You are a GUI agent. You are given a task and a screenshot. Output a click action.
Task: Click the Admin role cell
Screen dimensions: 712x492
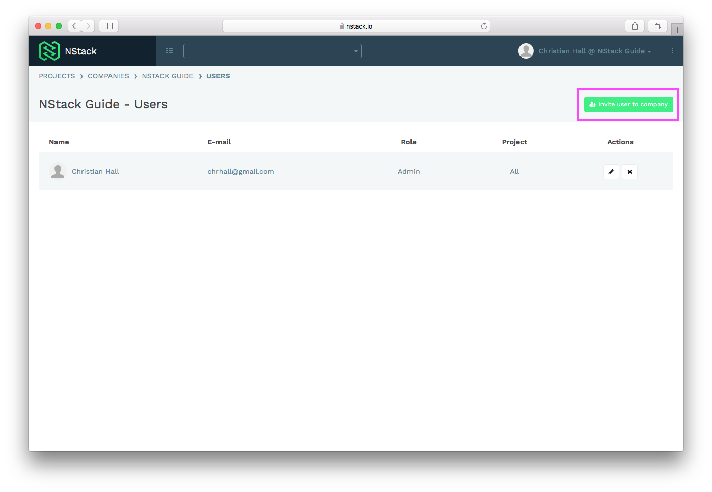tap(409, 172)
